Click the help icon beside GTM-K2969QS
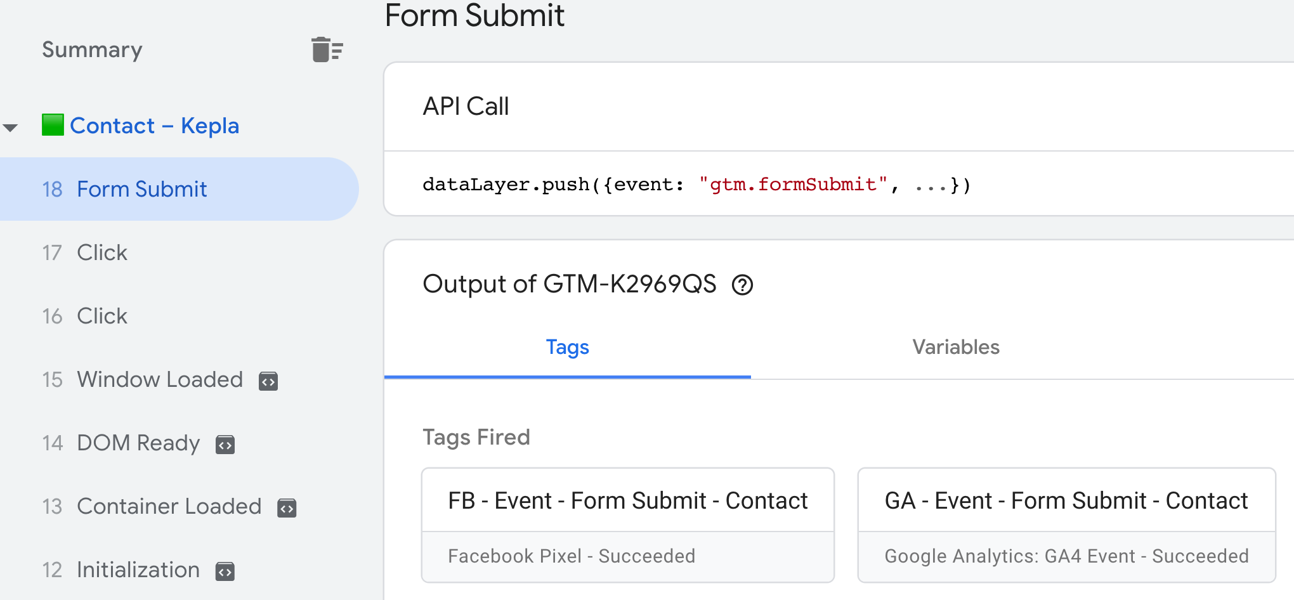 tap(742, 285)
